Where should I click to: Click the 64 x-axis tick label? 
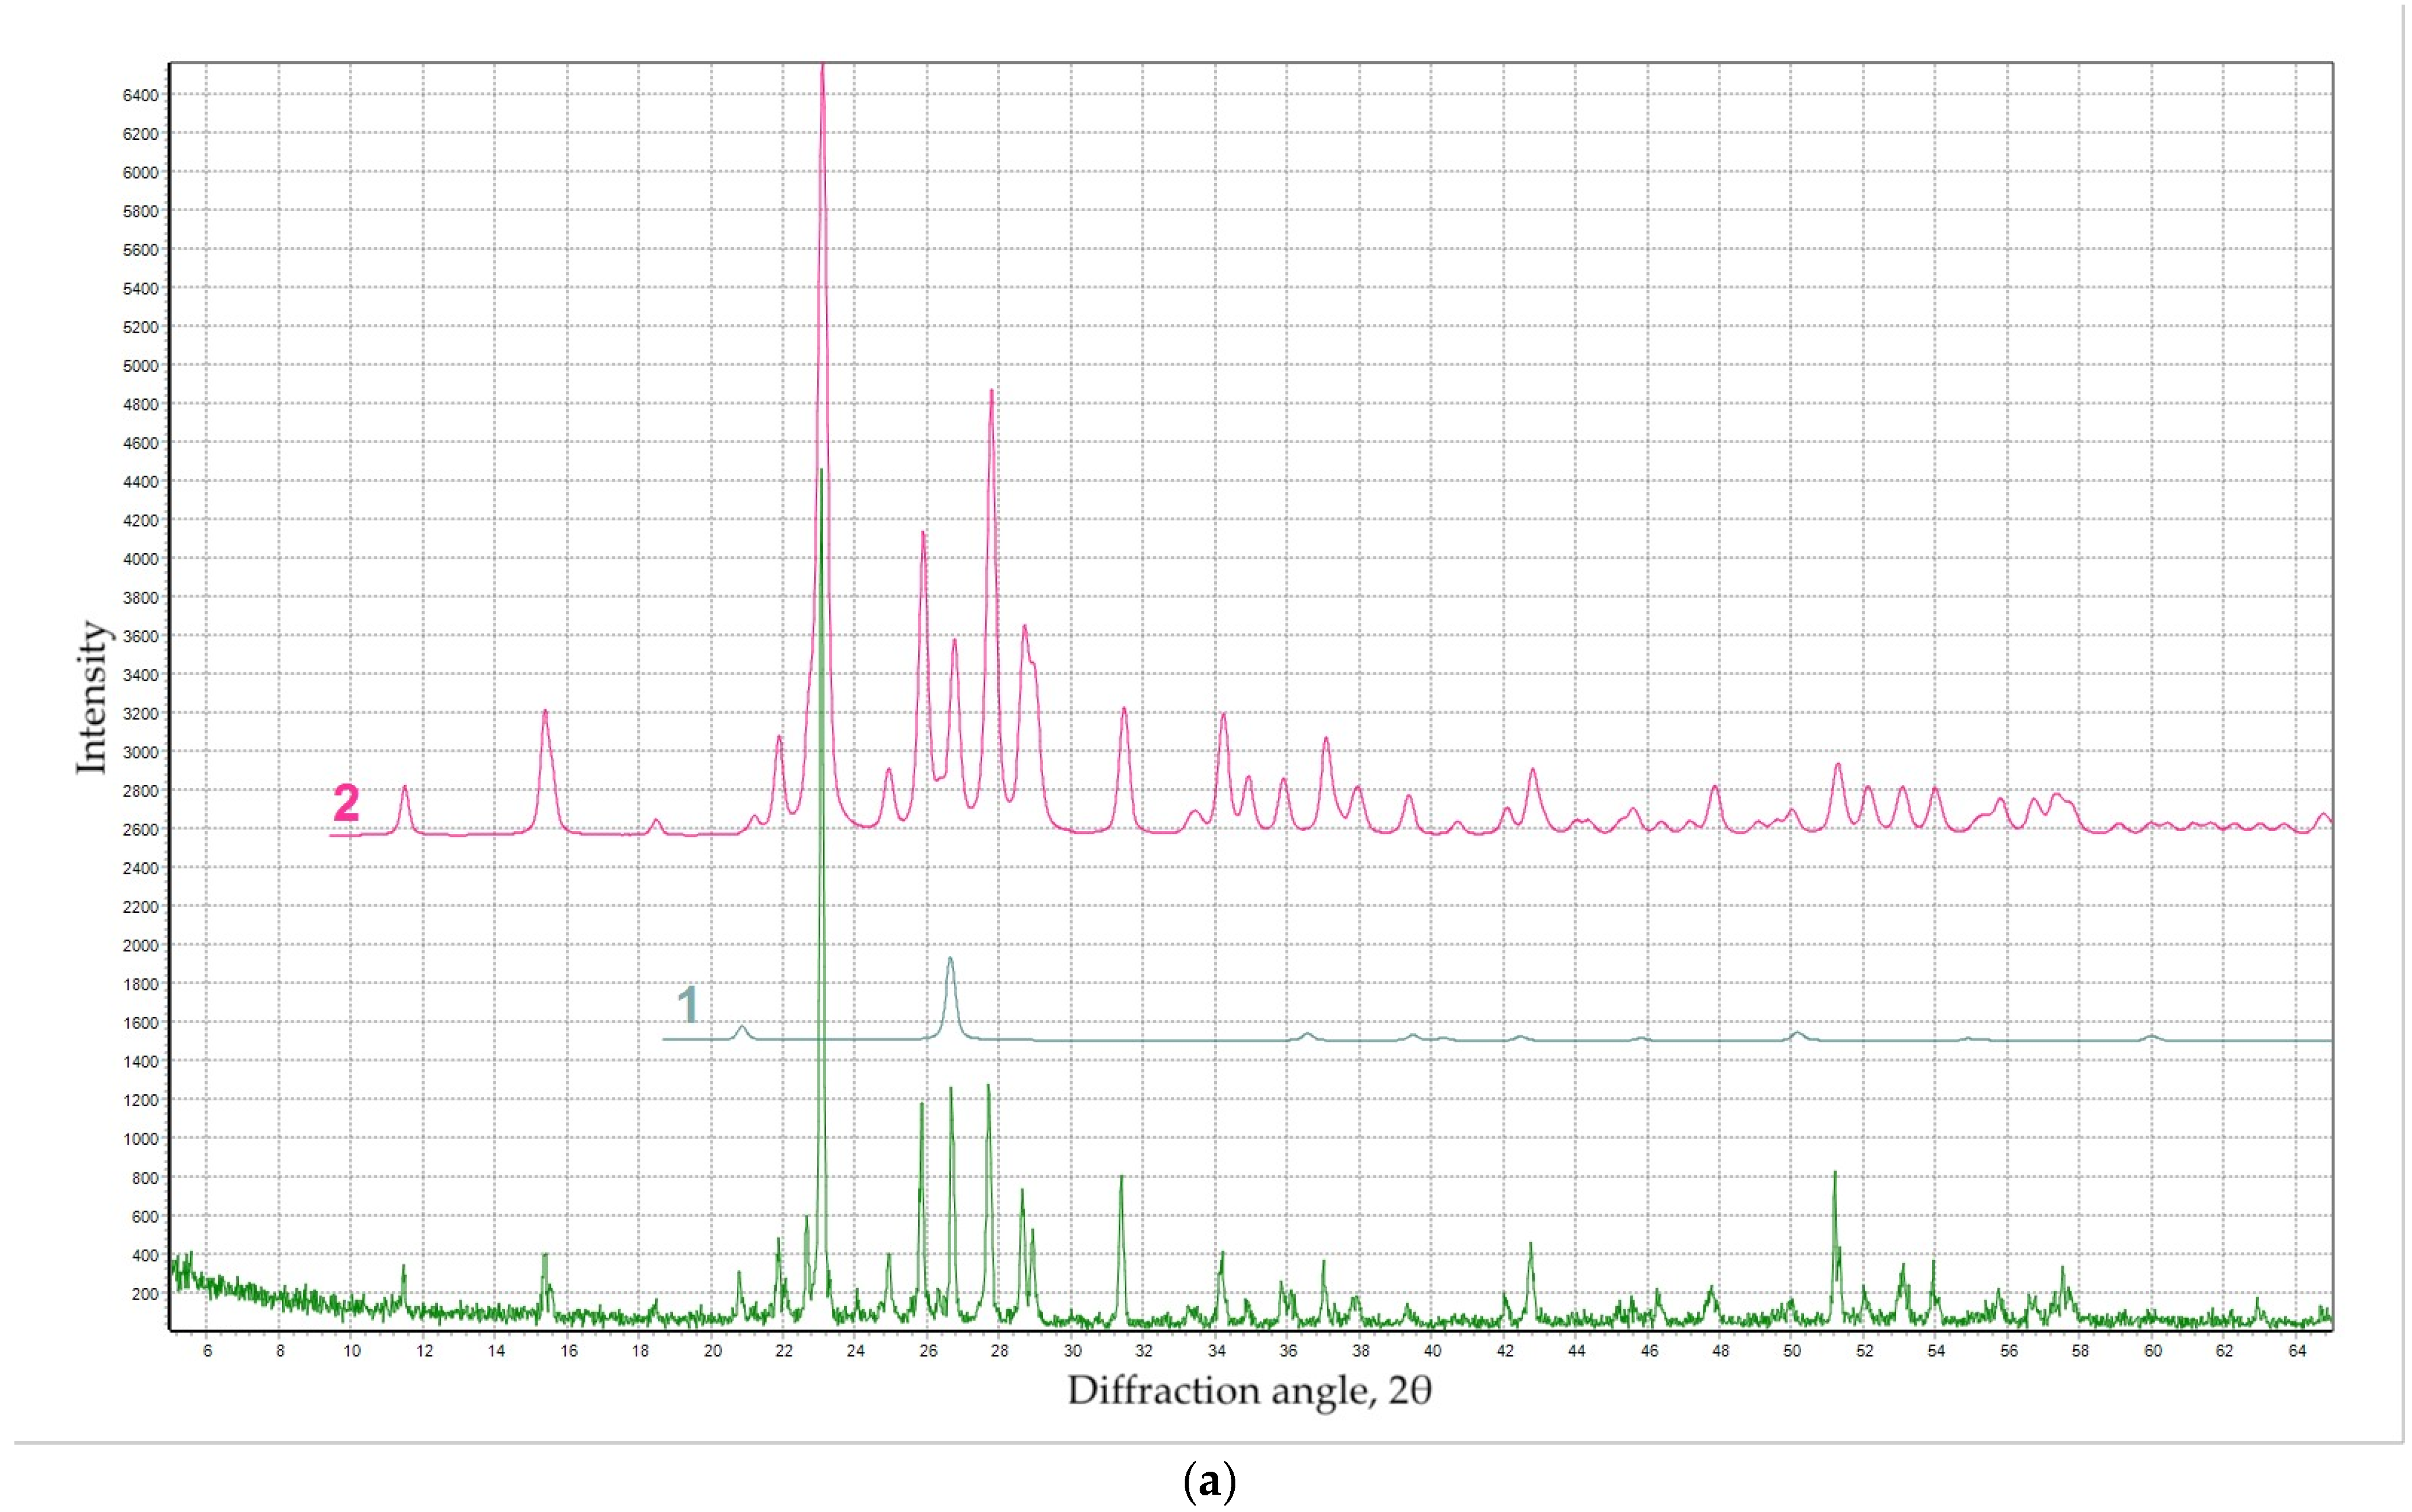point(2297,1351)
